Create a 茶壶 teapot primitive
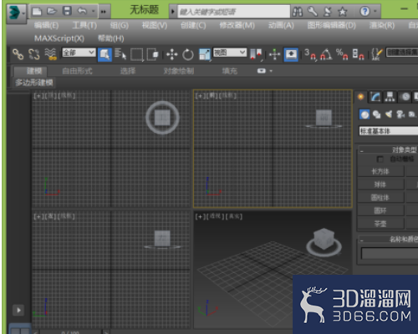The image size is (418, 334). 380,224
